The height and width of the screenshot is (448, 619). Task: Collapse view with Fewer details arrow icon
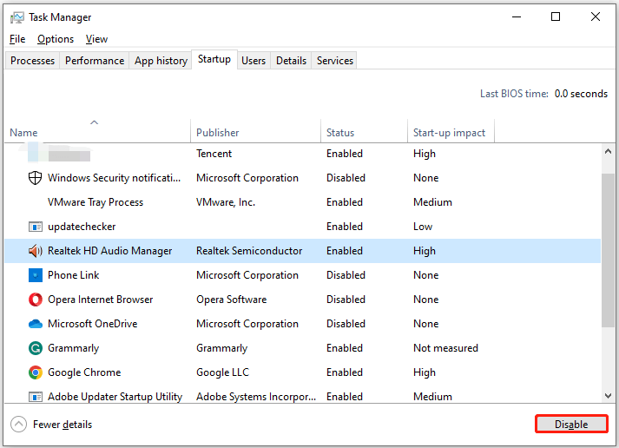pos(18,425)
